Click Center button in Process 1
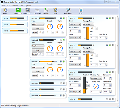 point(35,32)
